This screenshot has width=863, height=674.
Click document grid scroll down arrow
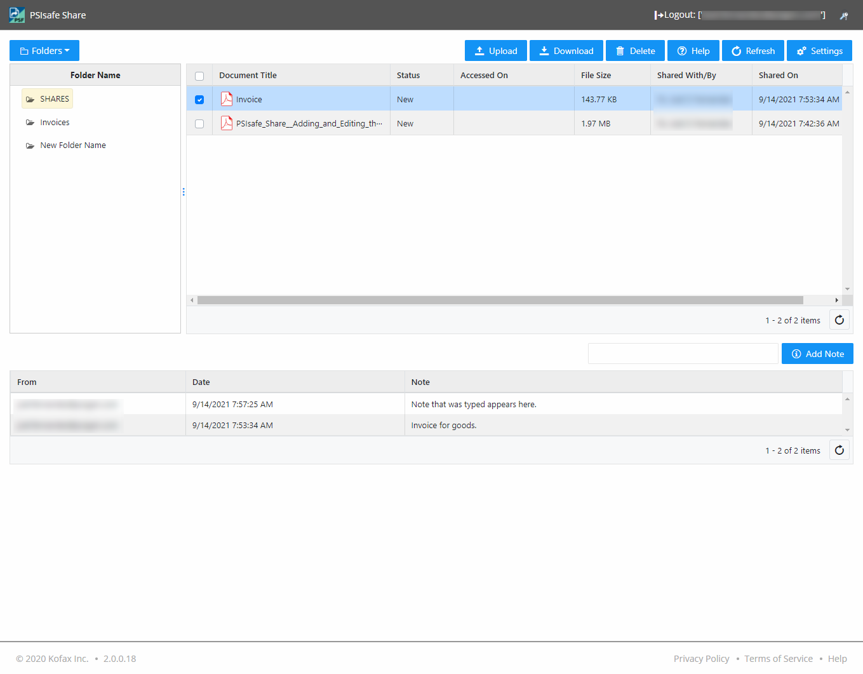click(847, 289)
